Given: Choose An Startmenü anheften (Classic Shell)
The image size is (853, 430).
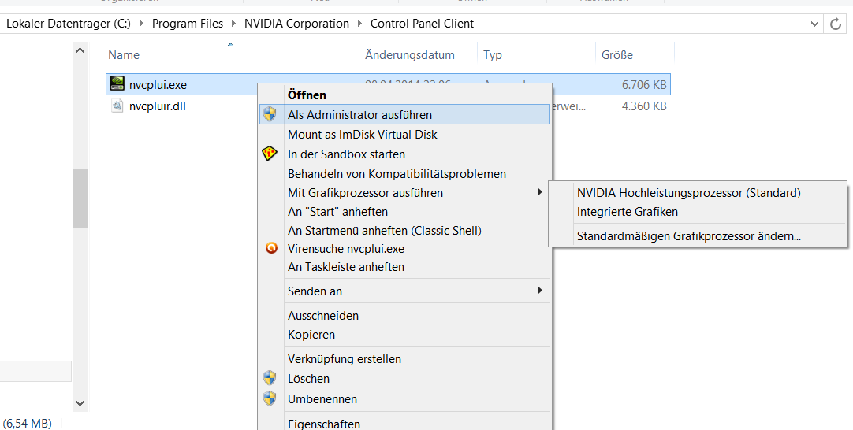Looking at the screenshot, I should pos(404,231).
